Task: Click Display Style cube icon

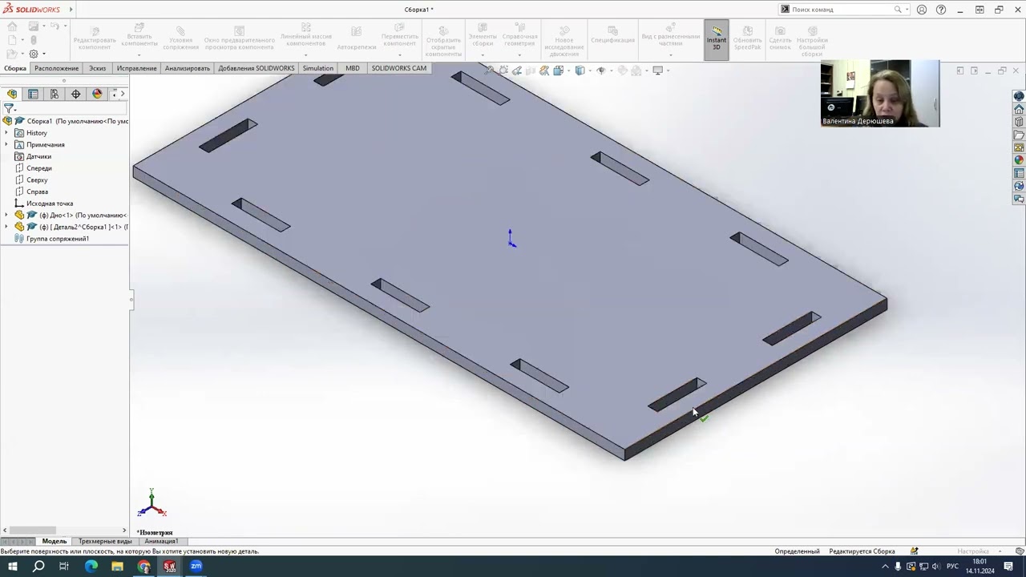Action: click(580, 71)
